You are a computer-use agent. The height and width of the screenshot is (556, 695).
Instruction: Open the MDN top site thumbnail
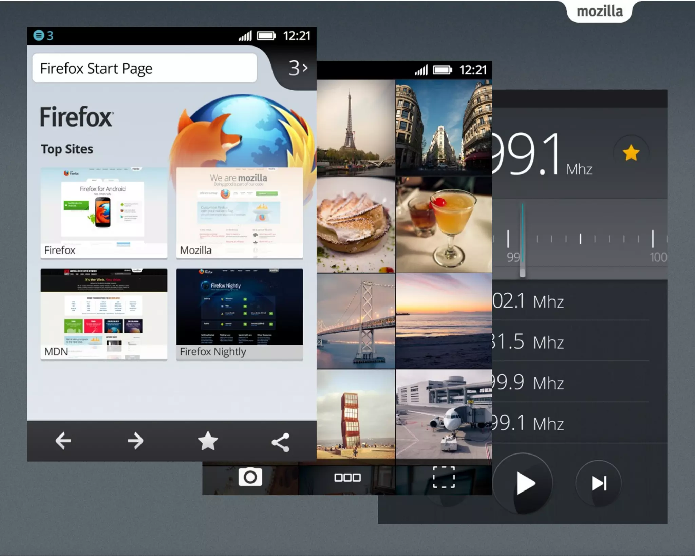(x=104, y=314)
